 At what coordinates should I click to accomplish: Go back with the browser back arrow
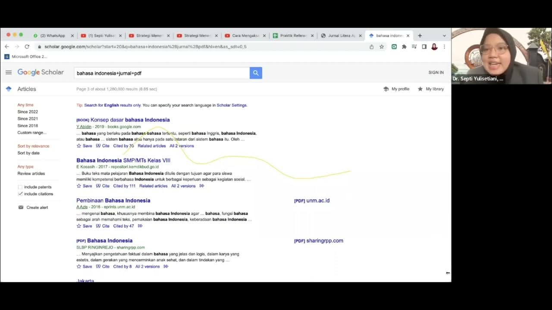(7, 46)
